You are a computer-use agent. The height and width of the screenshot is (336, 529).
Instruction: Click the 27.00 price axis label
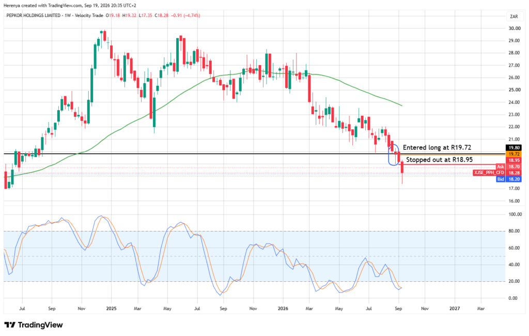[514, 65]
